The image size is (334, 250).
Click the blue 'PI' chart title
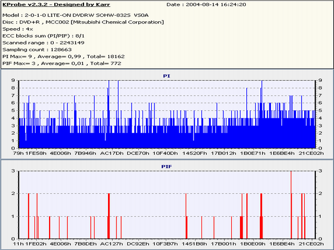tap(166, 76)
